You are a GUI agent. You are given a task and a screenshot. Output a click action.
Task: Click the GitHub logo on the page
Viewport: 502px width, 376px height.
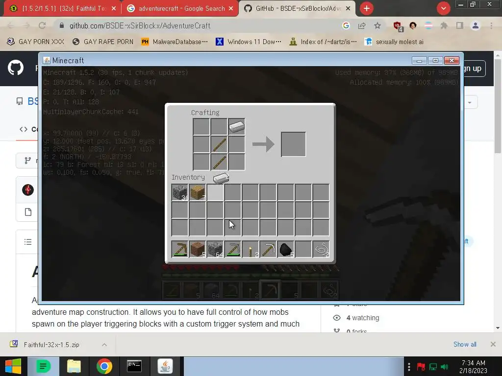pyautogui.click(x=15, y=68)
